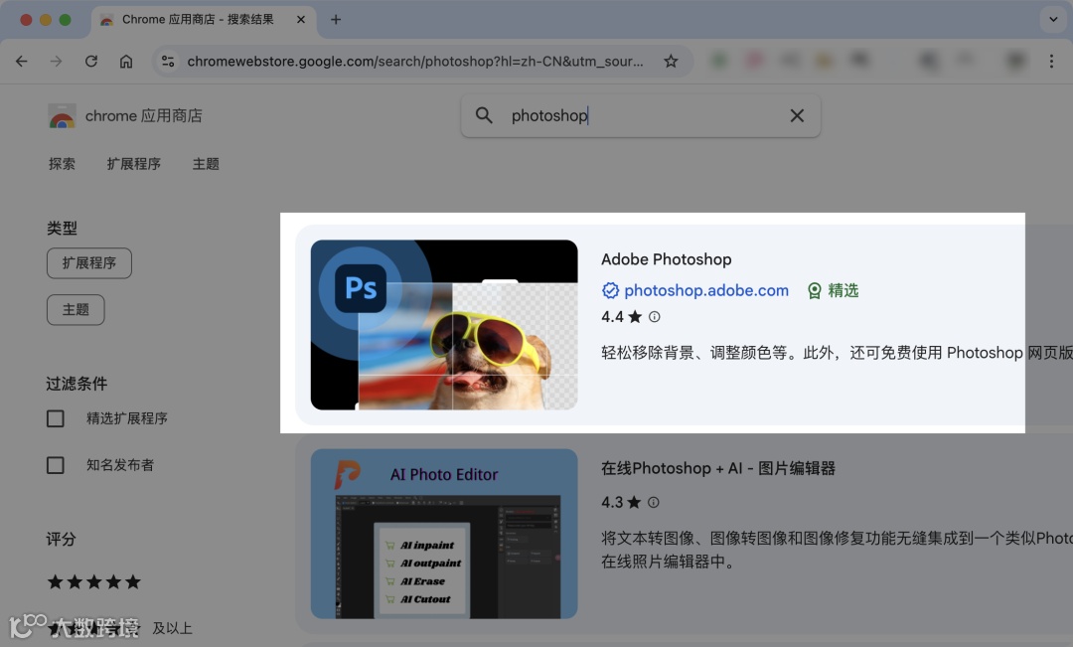Open the Chrome three-dot menu
This screenshot has width=1073, height=647.
tap(1051, 61)
